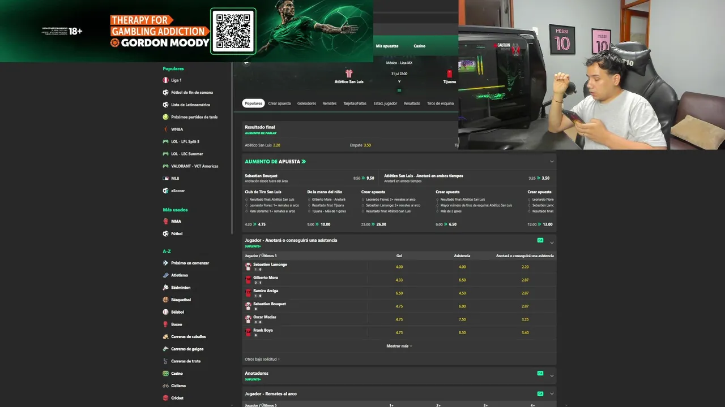Image resolution: width=725 pixels, height=407 pixels.
Task: Open the Tarjetas/Faltas tab
Action: click(x=355, y=103)
